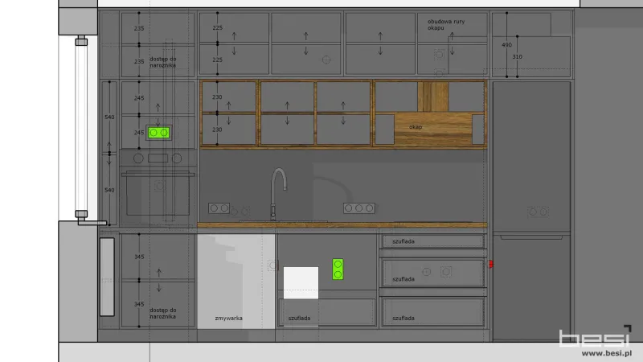
Task: Click the oven door glass
Action: 158,195
